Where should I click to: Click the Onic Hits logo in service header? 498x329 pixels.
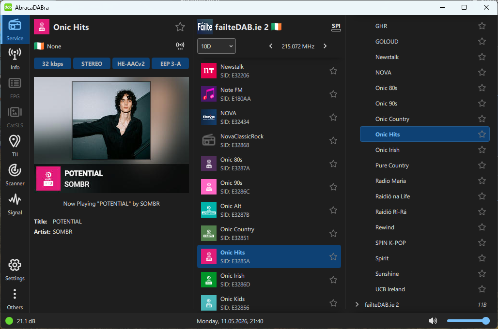tap(42, 27)
